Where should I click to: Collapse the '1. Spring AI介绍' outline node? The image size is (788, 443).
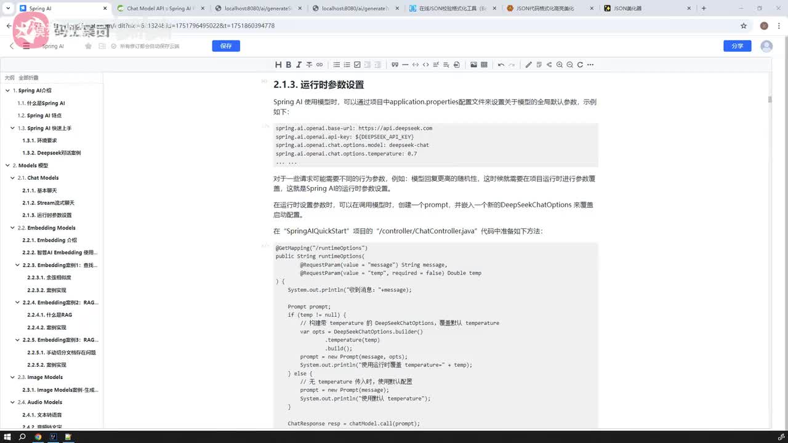pyautogui.click(x=7, y=90)
